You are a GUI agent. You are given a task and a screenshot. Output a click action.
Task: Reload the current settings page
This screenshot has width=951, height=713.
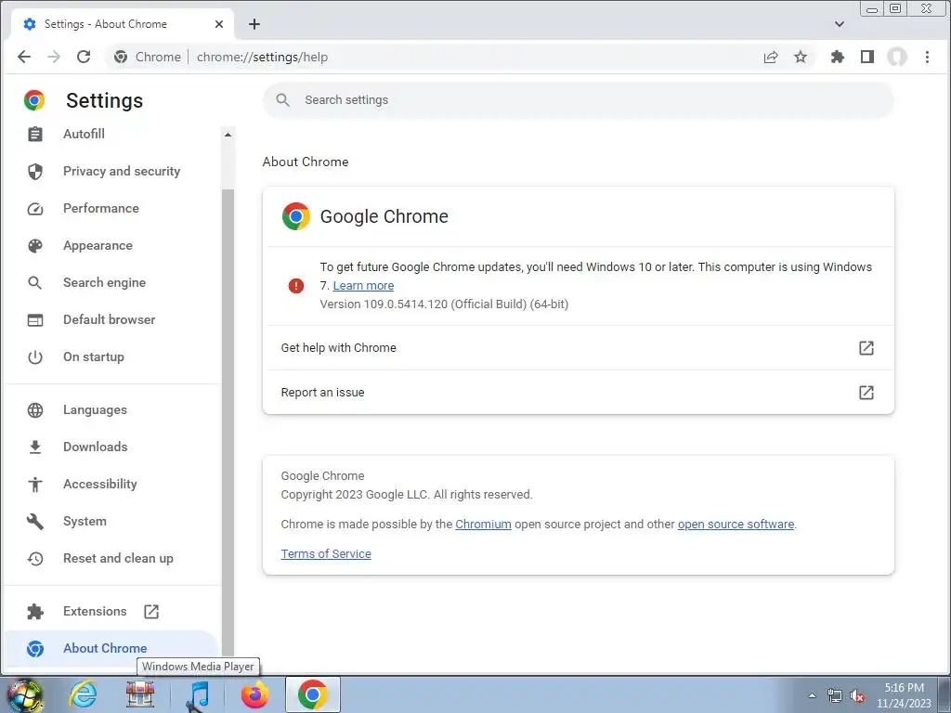tap(84, 57)
